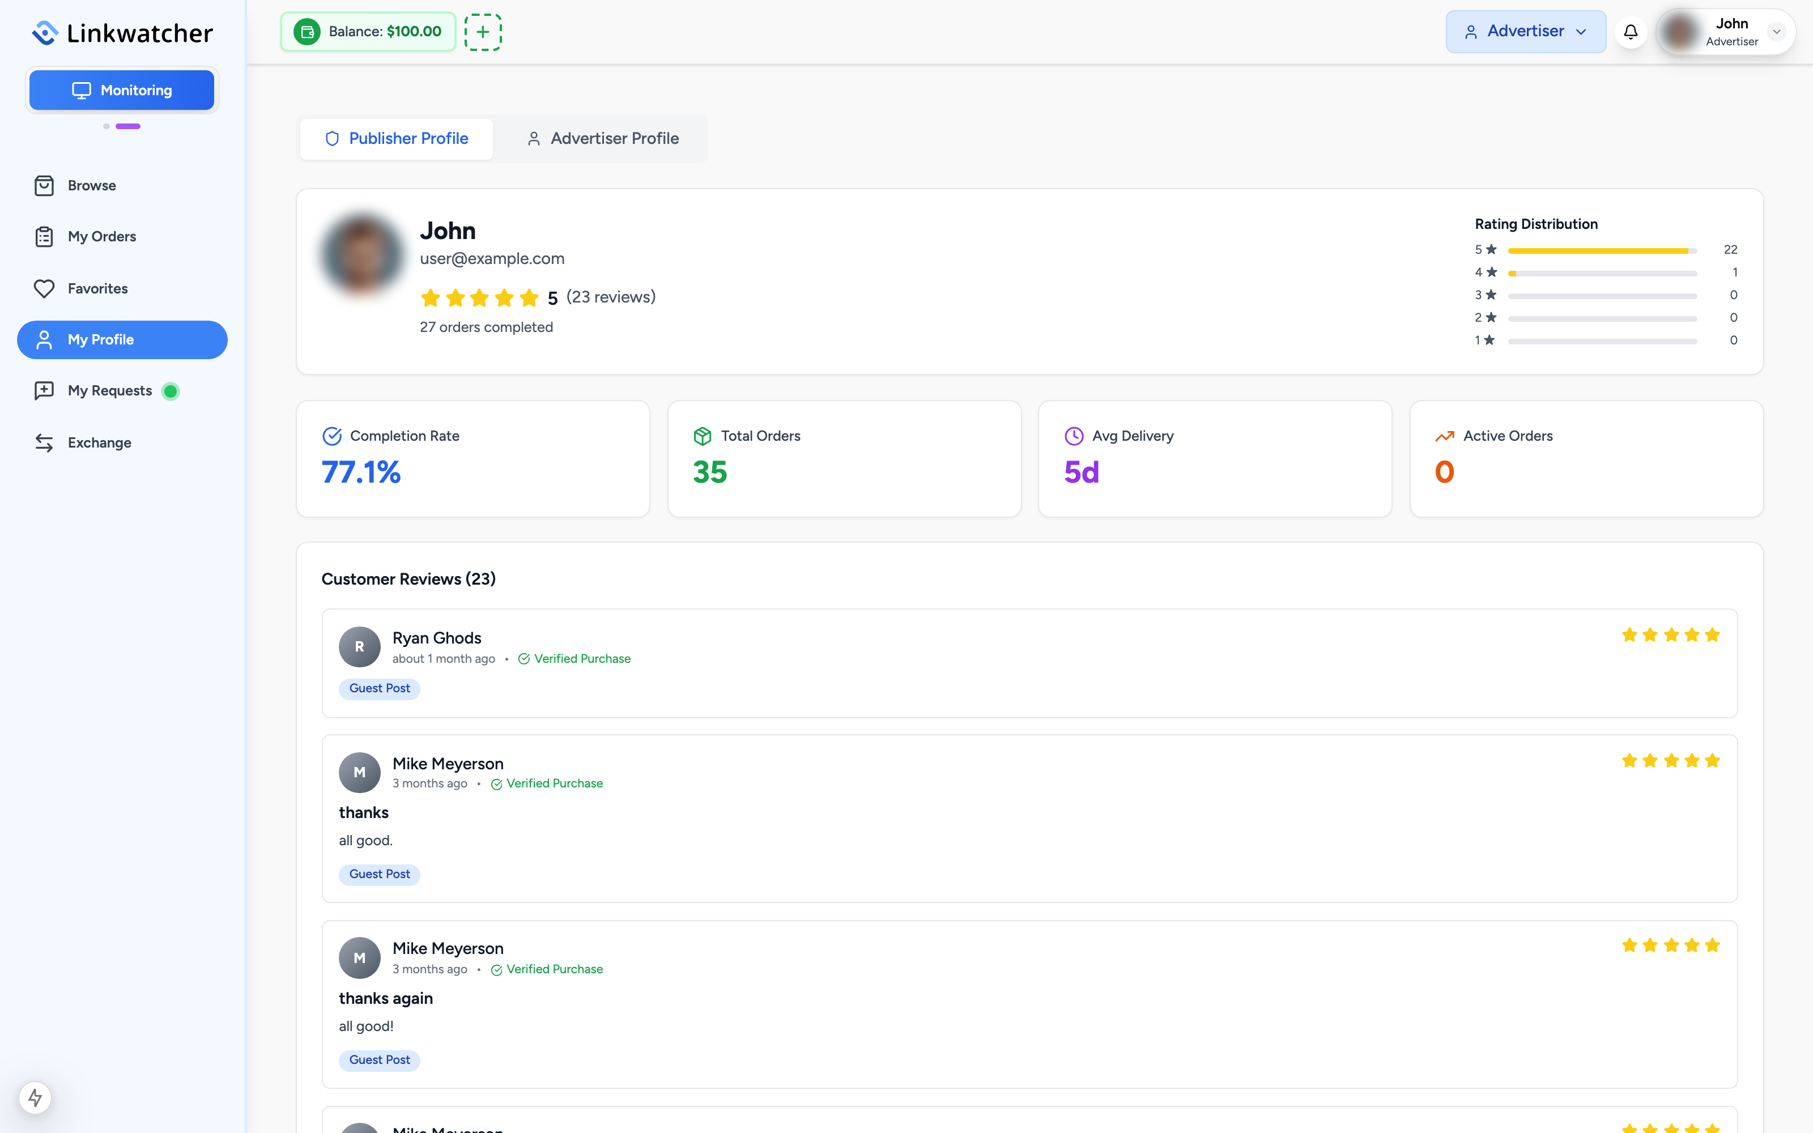Click the My Profile person icon

point(44,339)
